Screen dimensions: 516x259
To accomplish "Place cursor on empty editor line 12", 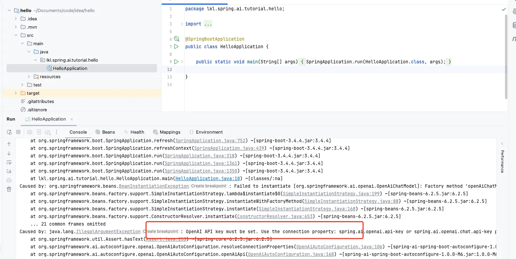I will pyautogui.click(x=344, y=69).
